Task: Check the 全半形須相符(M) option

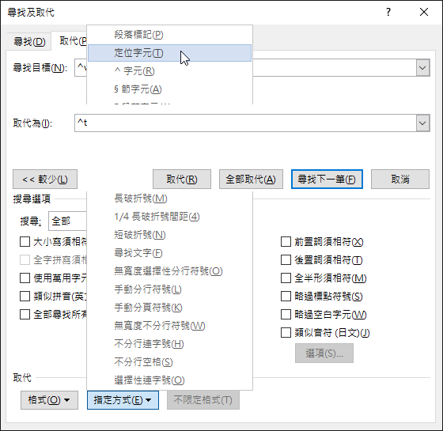Action: [x=286, y=278]
